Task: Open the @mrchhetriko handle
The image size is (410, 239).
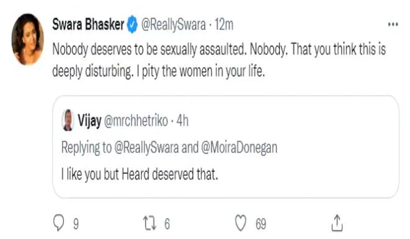Action: [136, 121]
